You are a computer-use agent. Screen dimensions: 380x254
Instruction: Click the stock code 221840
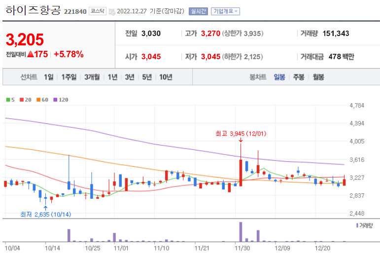(x=75, y=12)
